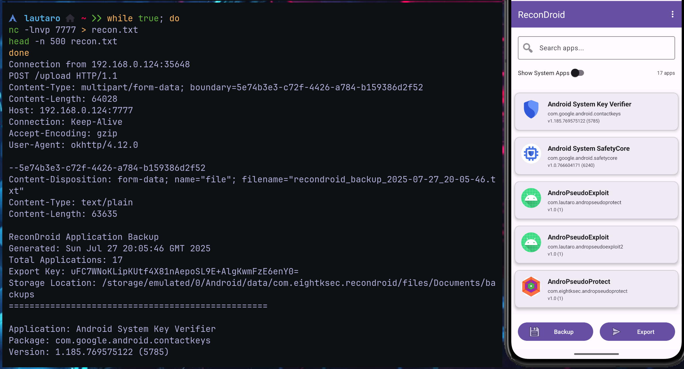The height and width of the screenshot is (369, 684).
Task: Click the andropseudoexploit2 app's android icon
Action: (x=531, y=242)
